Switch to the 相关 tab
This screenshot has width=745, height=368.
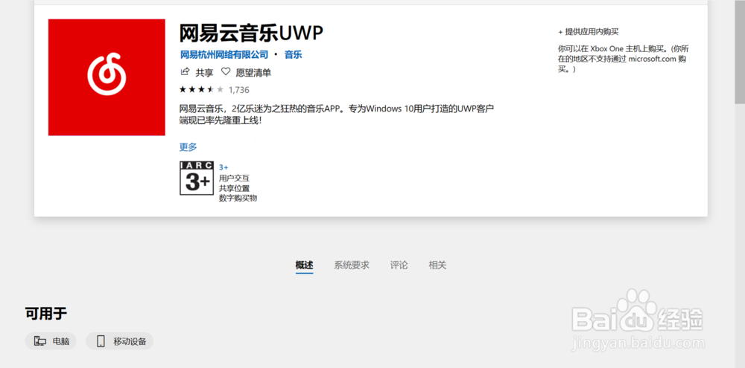pyautogui.click(x=437, y=265)
